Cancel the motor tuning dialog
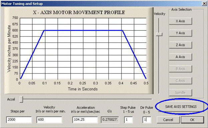The width and height of the screenshot is (208, 128). coord(168,120)
